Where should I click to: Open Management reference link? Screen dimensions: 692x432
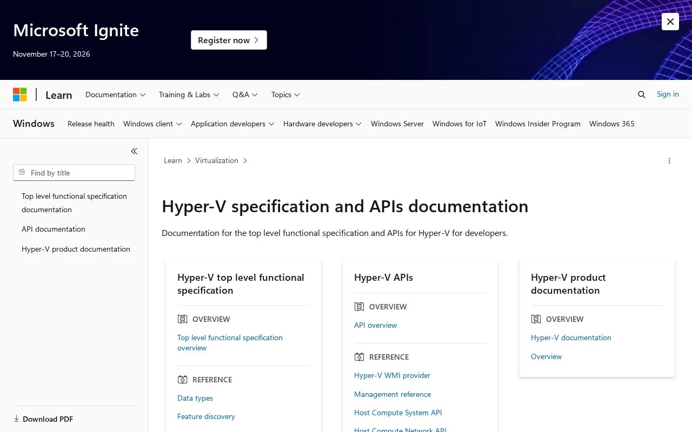pyautogui.click(x=392, y=394)
